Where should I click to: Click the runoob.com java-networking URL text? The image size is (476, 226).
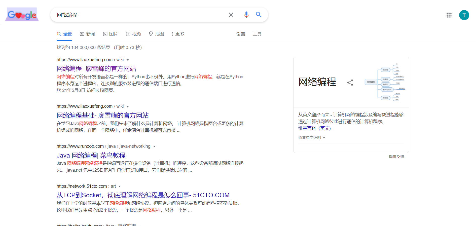click(103, 146)
